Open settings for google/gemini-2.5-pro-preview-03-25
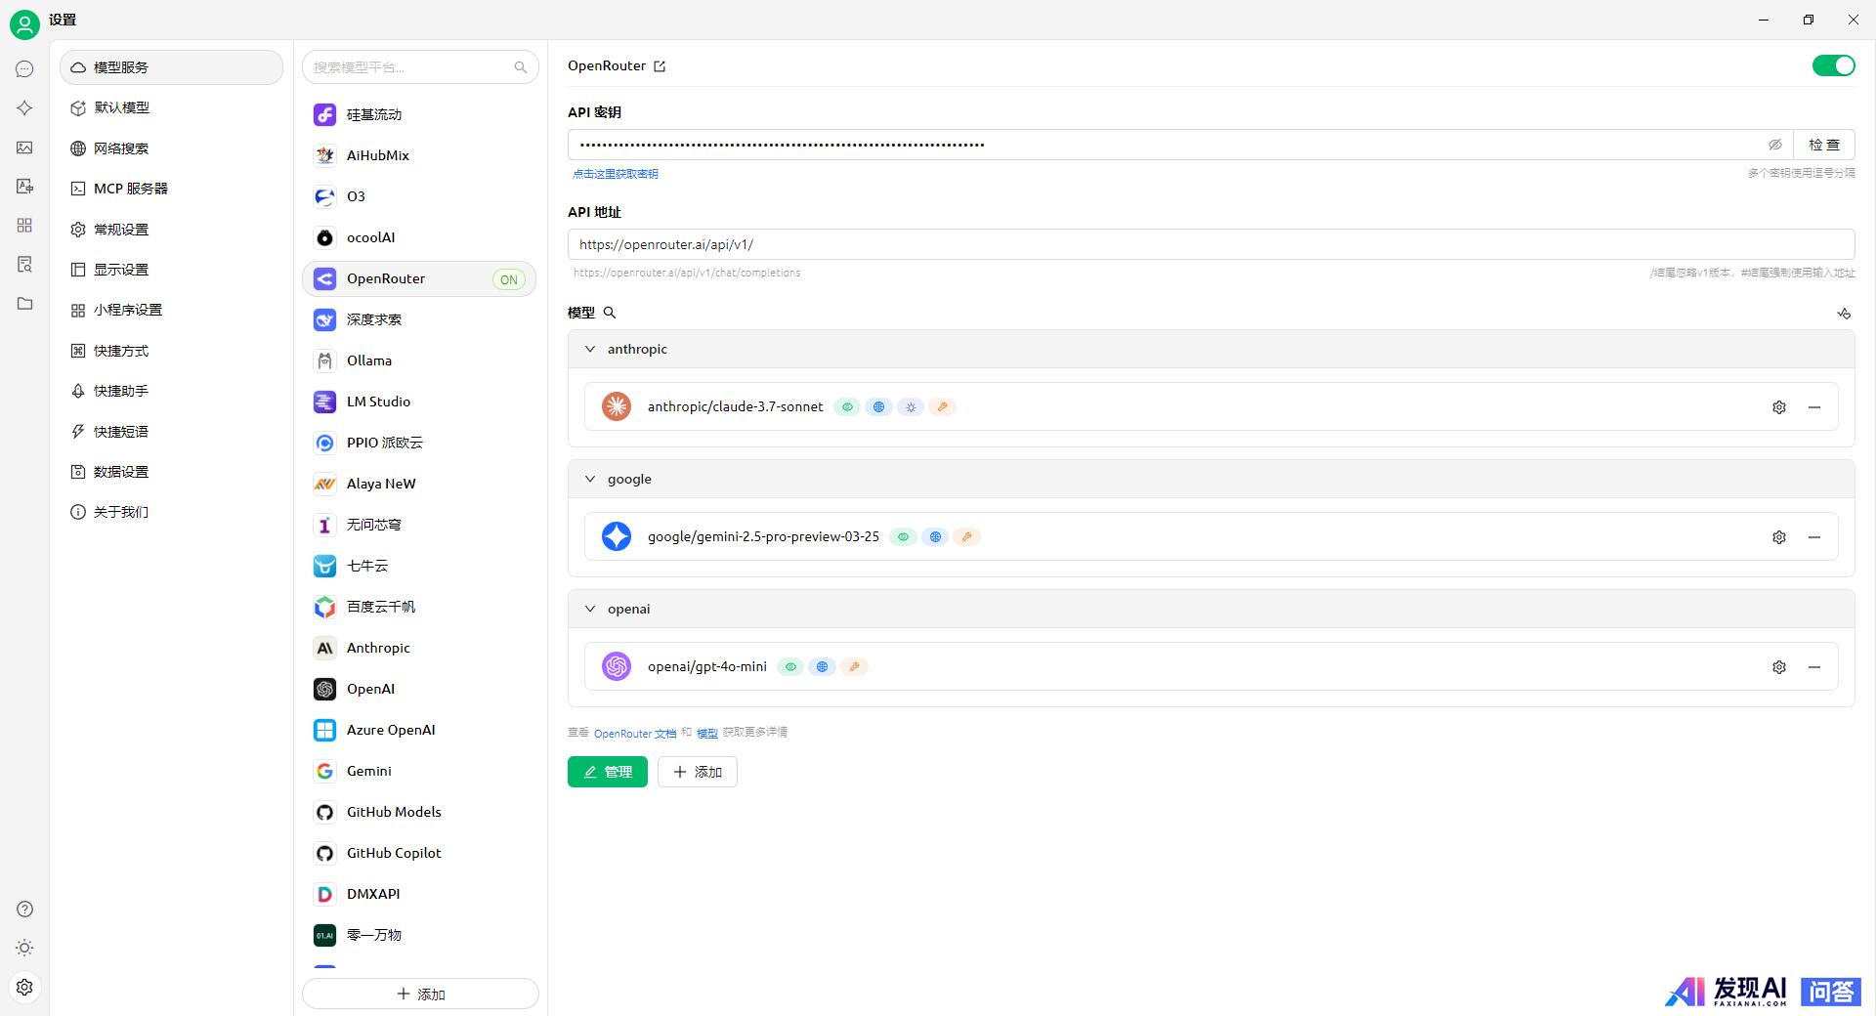Screen dimensions: 1876x1016 1779,537
